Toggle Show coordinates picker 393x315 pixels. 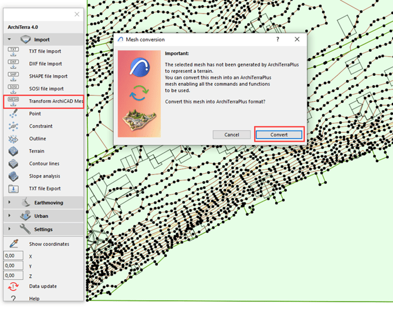click(13, 244)
